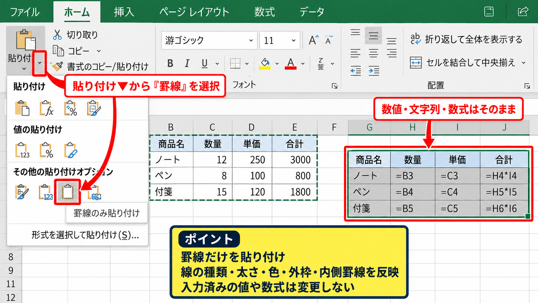Viewport: 538px width, 303px height.
Task: Click the Format Painter brush icon
Action: pos(58,66)
